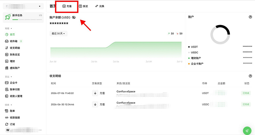Open 财务总览 in the sidebar
This screenshot has height=135, width=255.
click(x=13, y=55)
